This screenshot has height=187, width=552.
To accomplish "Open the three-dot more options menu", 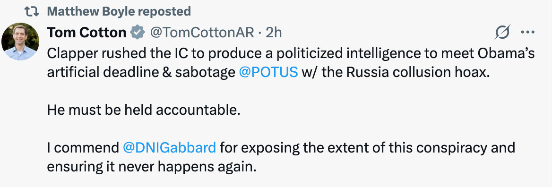I will [x=528, y=32].
